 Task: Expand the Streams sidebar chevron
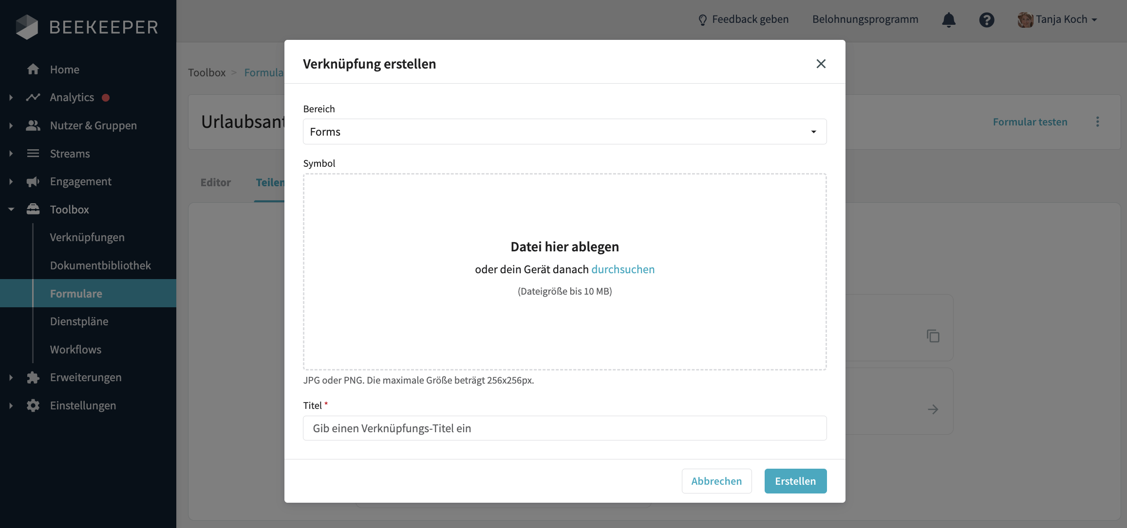(11, 153)
